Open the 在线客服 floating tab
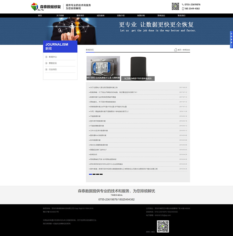This screenshot has width=233, height=236. (x=231, y=38)
